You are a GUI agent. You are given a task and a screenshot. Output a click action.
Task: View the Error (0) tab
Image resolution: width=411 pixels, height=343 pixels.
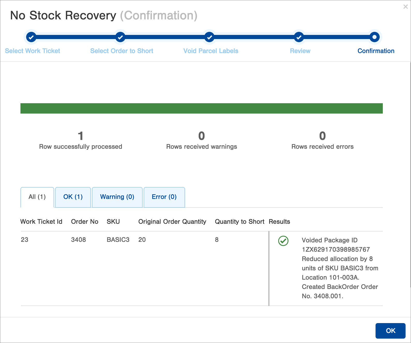pyautogui.click(x=164, y=197)
